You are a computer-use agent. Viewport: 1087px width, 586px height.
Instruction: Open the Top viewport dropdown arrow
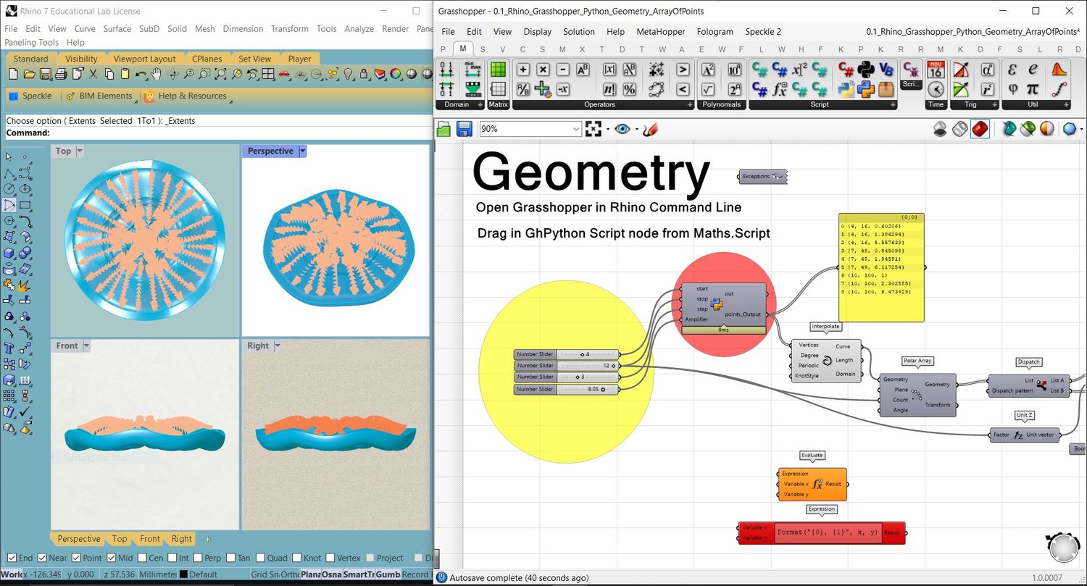[80, 151]
